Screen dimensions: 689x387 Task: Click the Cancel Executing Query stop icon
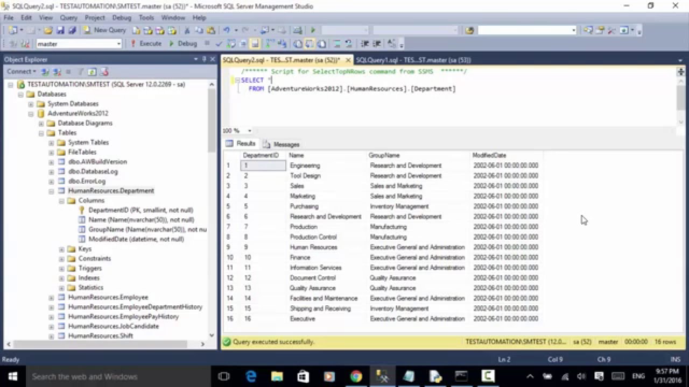208,44
